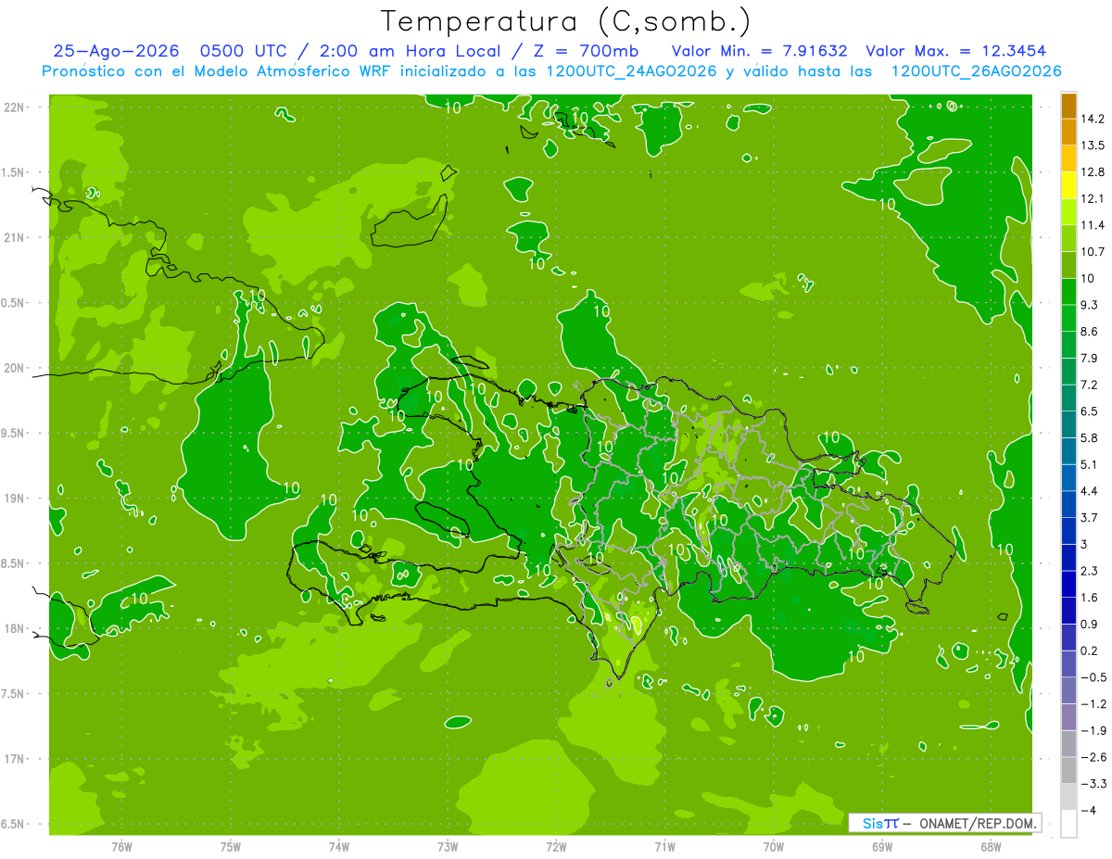
Task: Click the '71W' longitude label
Action: tap(664, 846)
